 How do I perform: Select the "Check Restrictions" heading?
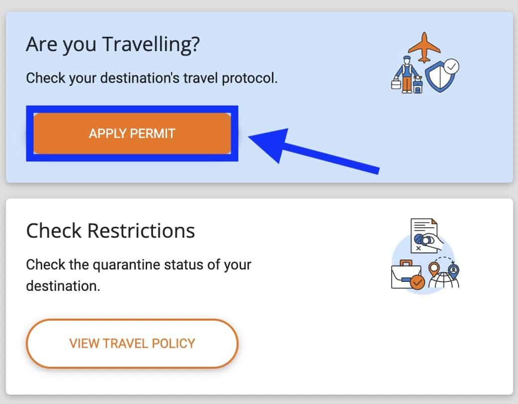[110, 231]
